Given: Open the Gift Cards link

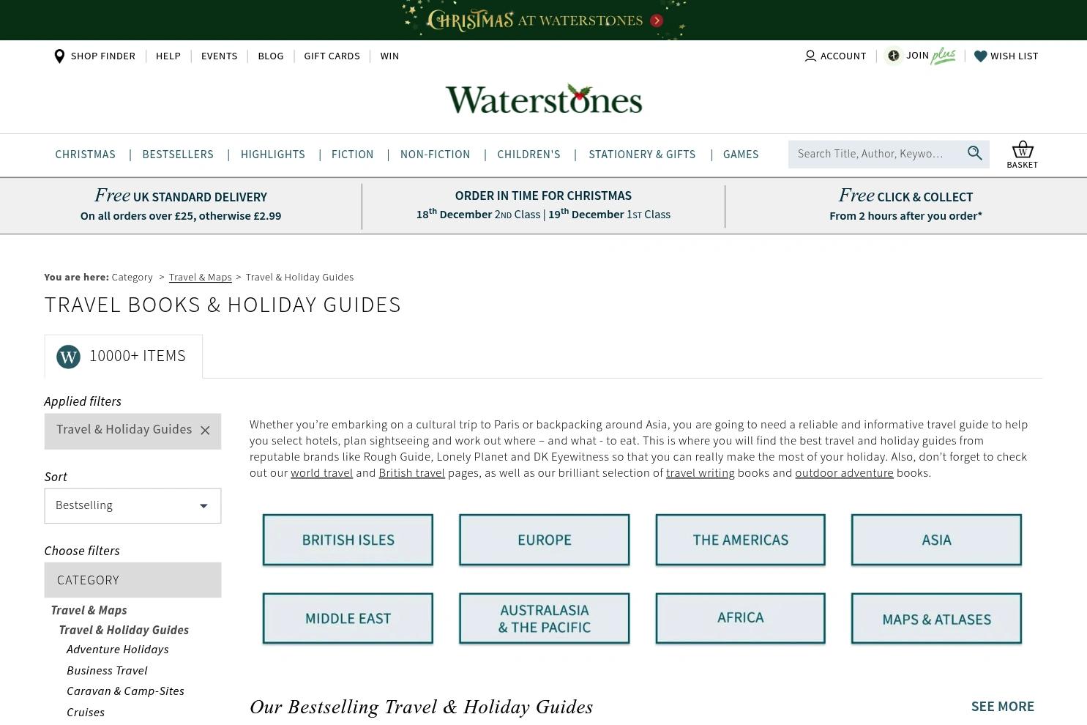Looking at the screenshot, I should 332,56.
